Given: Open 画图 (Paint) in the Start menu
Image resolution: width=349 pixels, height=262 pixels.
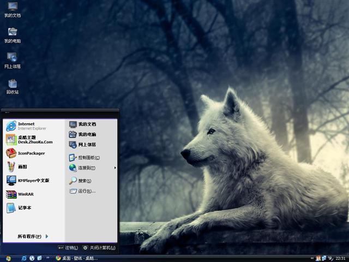Looking at the screenshot, I should tap(22, 167).
